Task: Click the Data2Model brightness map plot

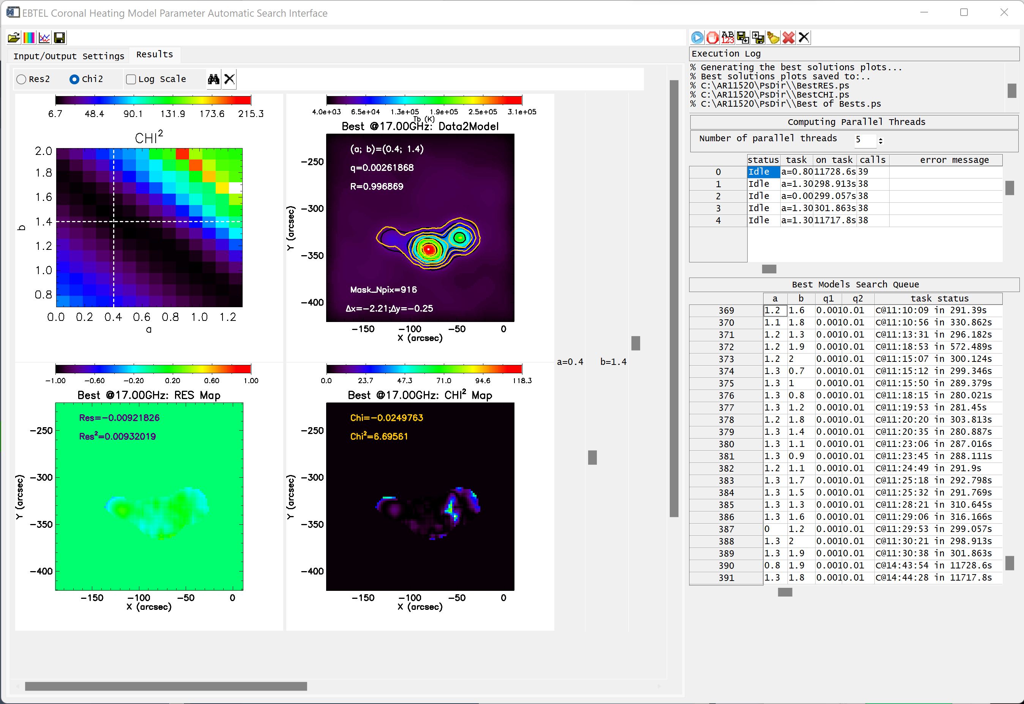Action: (420, 228)
